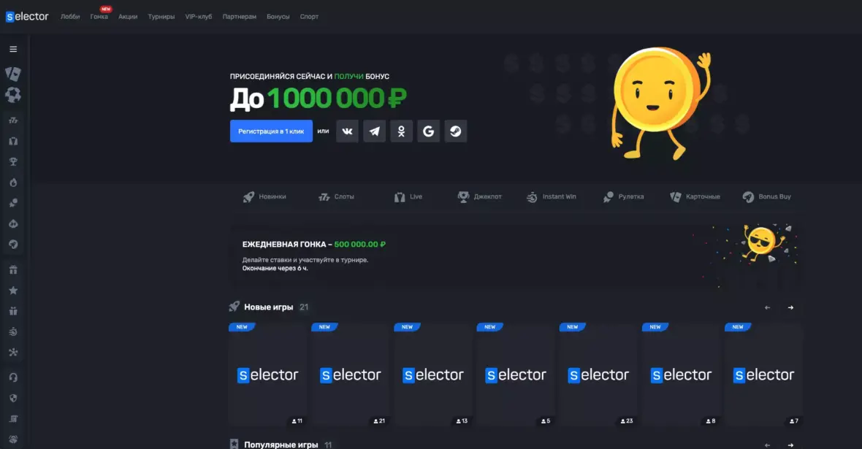This screenshot has width=862, height=449.
Task: Open the first new game thumbnail
Action: (x=268, y=375)
